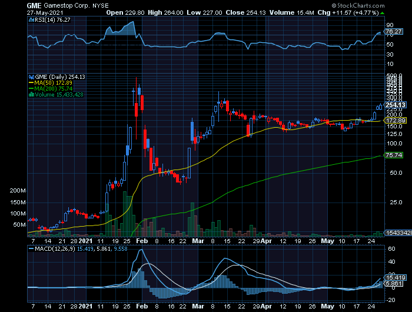Click 'Feb' on the price panel date axis
Viewport: 412px width, 312px height.
coord(142,241)
